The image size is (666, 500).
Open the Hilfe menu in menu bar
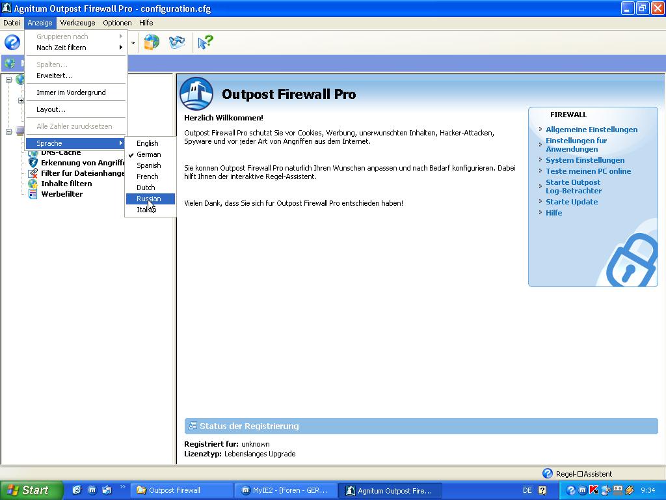point(146,23)
